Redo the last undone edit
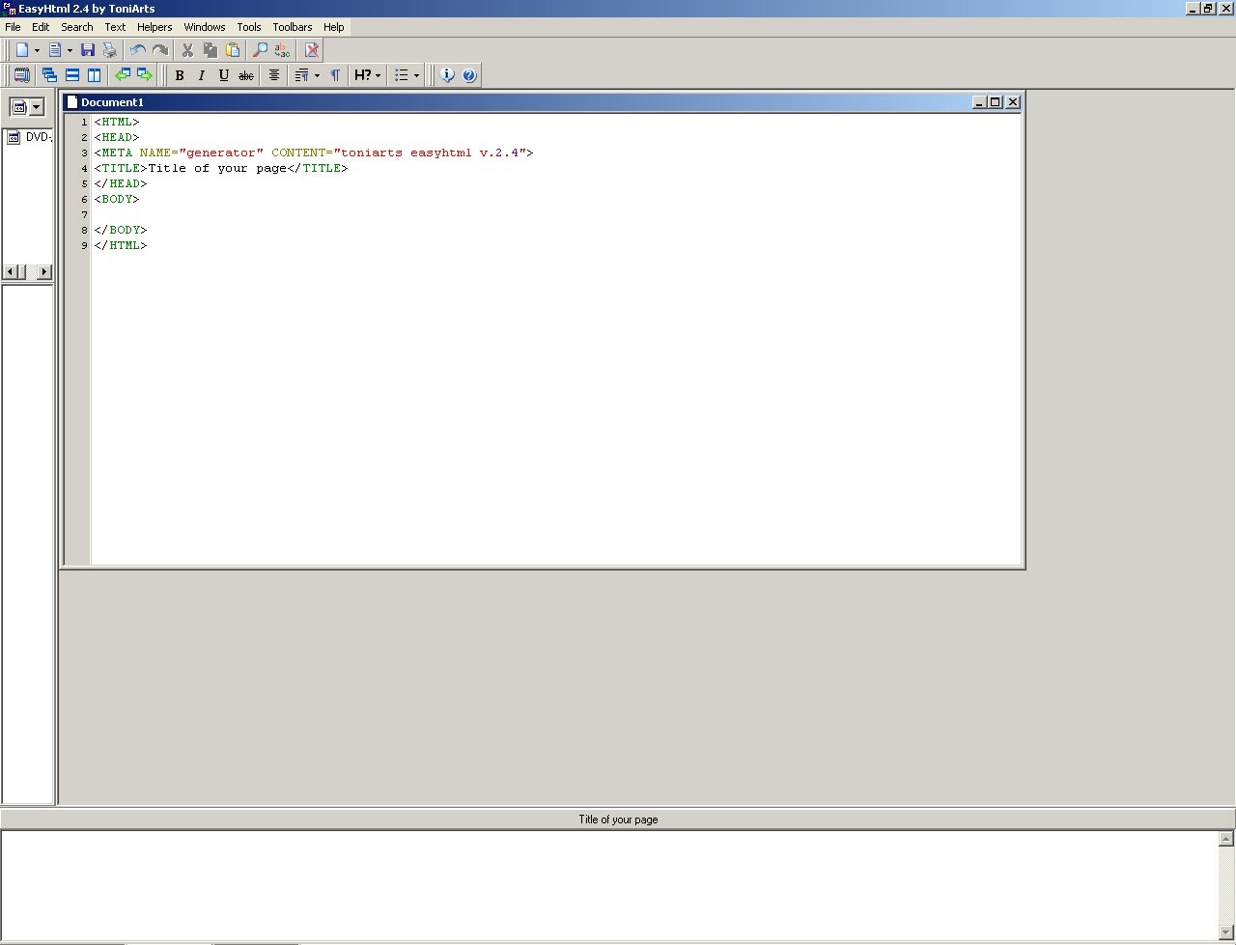Viewport: 1236px width, 945px height. [160, 50]
